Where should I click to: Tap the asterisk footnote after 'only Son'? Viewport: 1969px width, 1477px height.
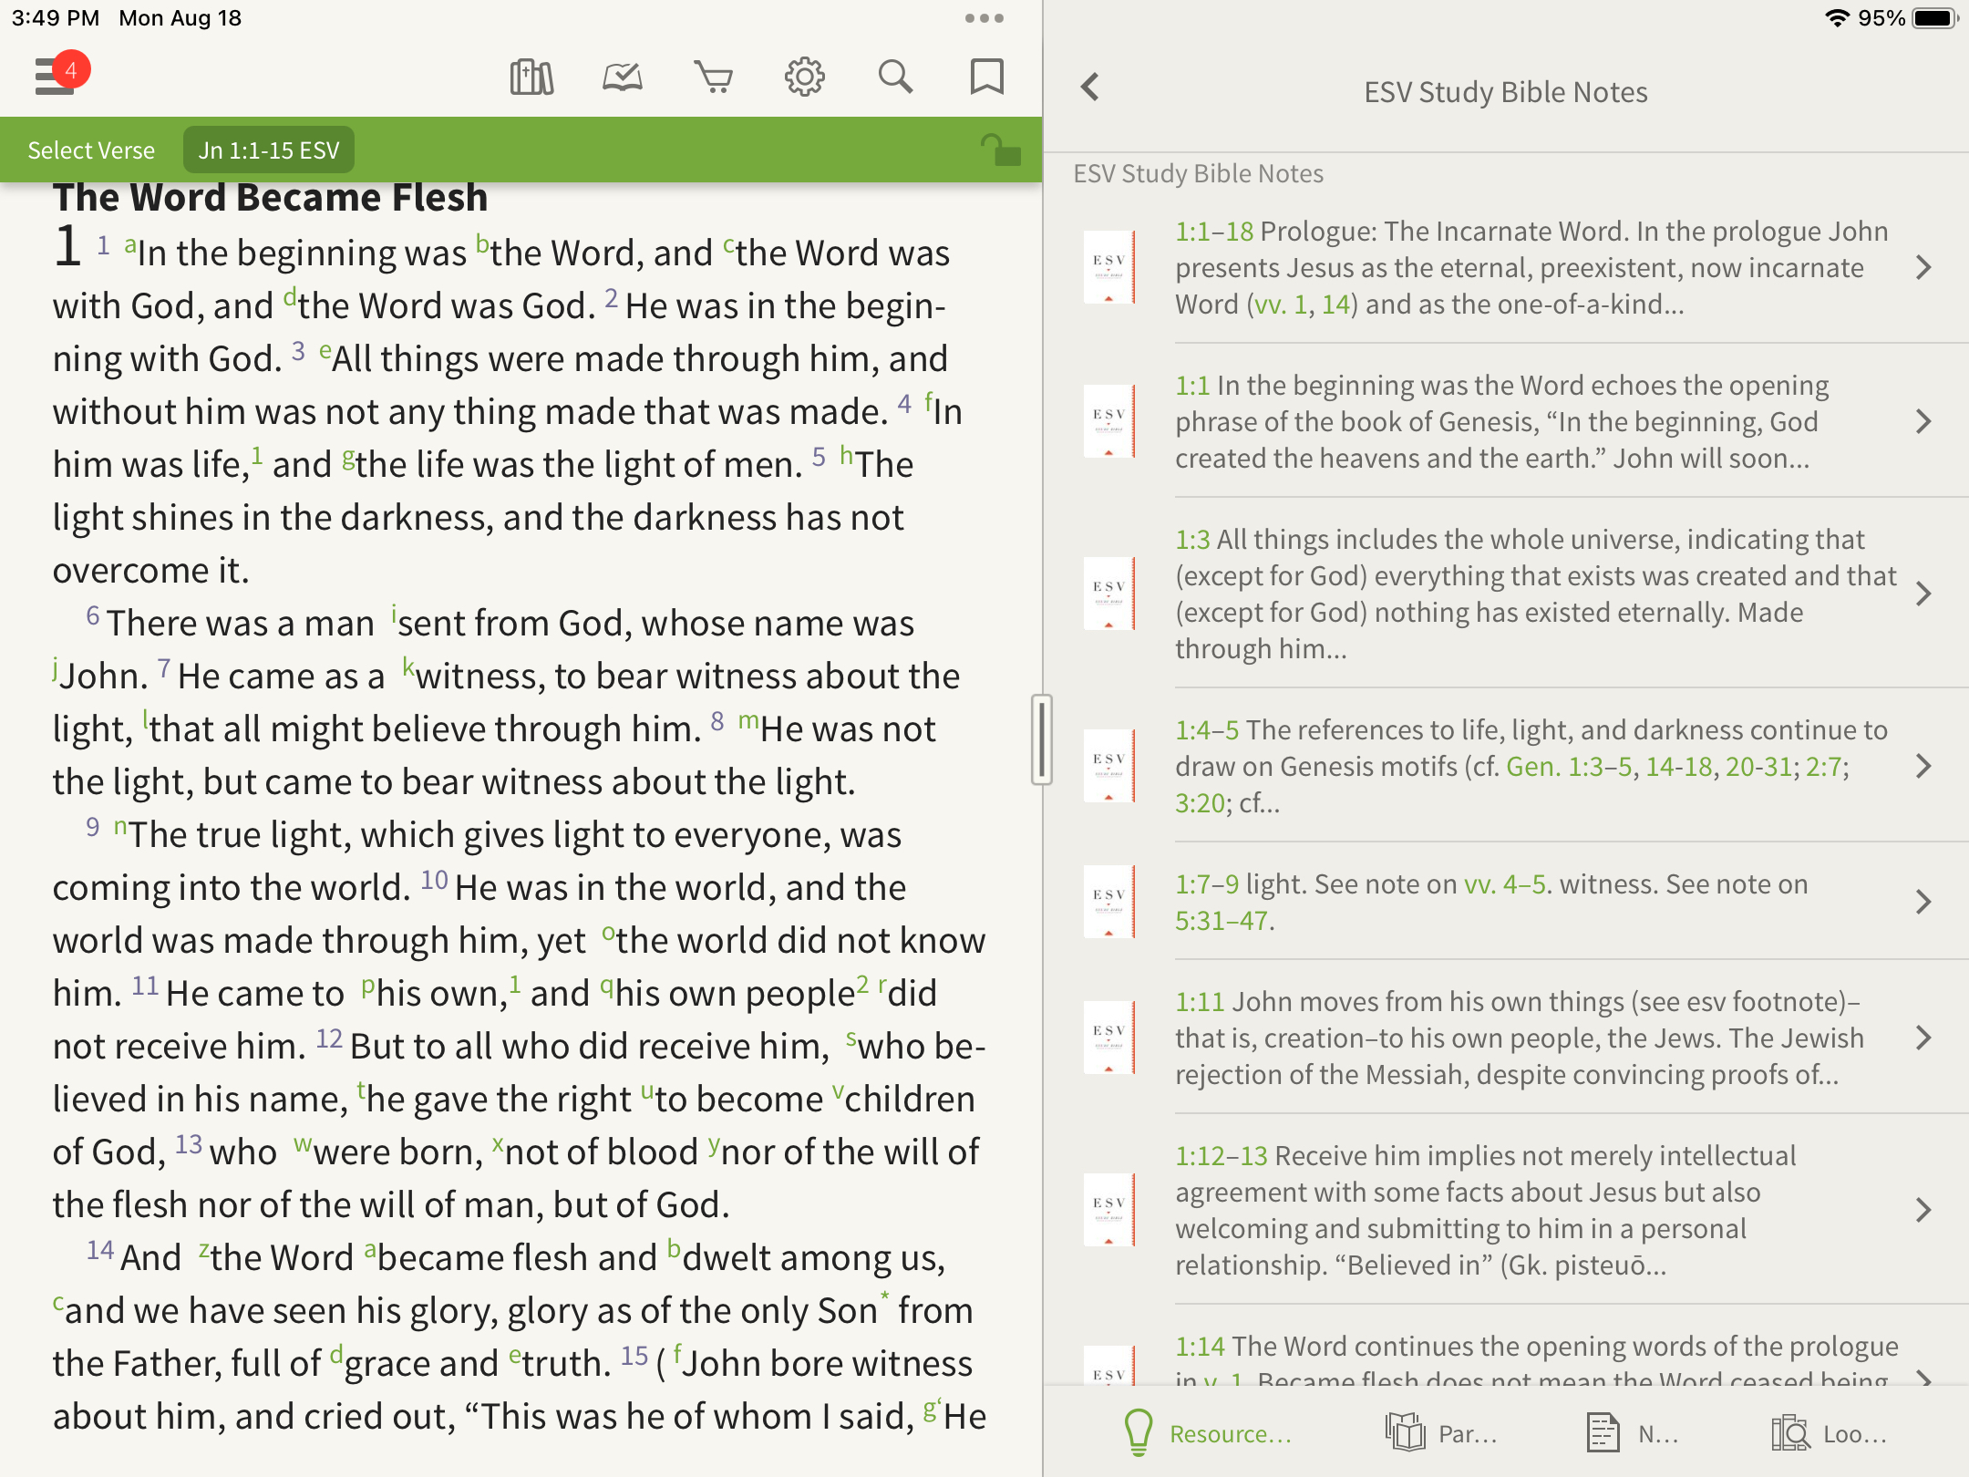coord(884,1296)
